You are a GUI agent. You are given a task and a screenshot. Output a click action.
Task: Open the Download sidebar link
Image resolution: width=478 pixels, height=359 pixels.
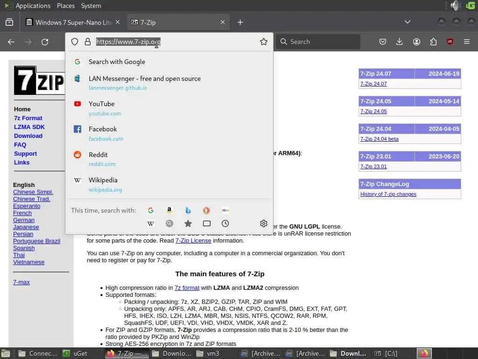point(28,136)
